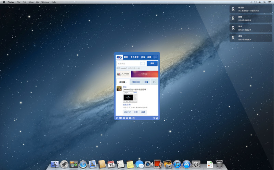The image size is (274, 170).
Task: Open Photo Booth in the dock
Action: pyautogui.click(x=158, y=164)
